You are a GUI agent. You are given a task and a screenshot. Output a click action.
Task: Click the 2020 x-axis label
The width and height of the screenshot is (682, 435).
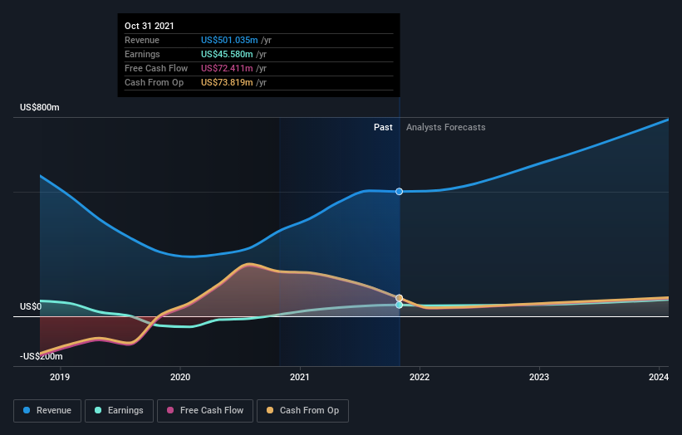pos(180,377)
